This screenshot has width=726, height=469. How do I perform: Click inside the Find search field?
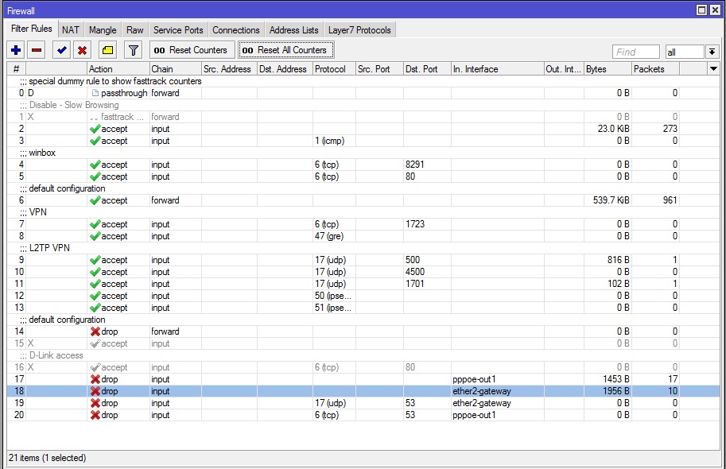636,52
